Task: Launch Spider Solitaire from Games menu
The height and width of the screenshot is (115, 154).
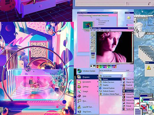Action: click(x=128, y=109)
